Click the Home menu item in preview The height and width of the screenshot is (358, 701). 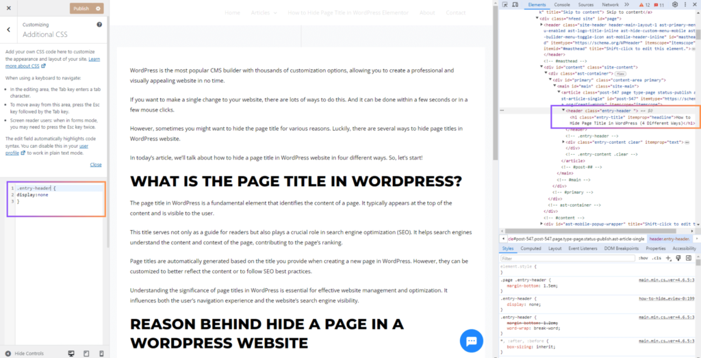click(233, 12)
